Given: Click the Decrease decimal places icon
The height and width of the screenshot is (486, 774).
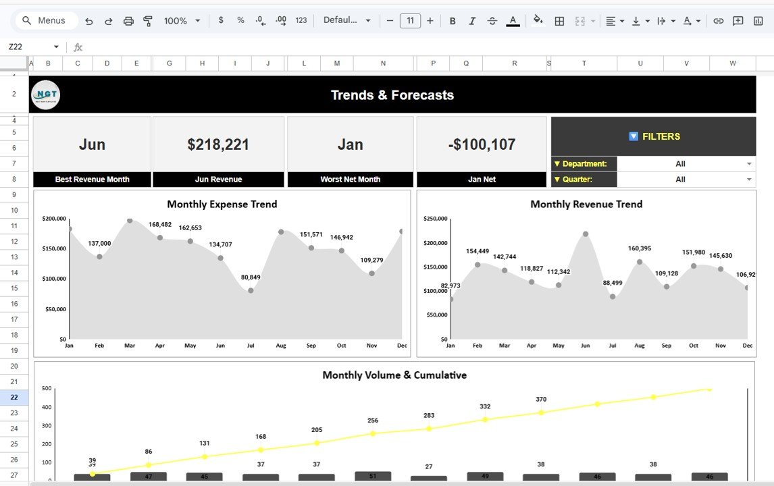Looking at the screenshot, I should pyautogui.click(x=261, y=21).
